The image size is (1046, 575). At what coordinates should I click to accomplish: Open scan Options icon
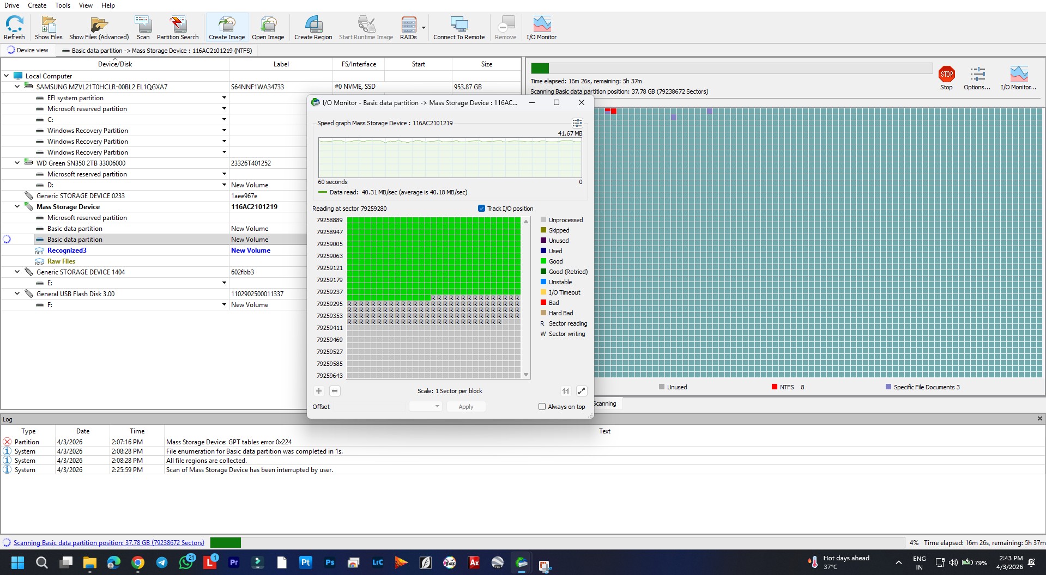(x=977, y=75)
